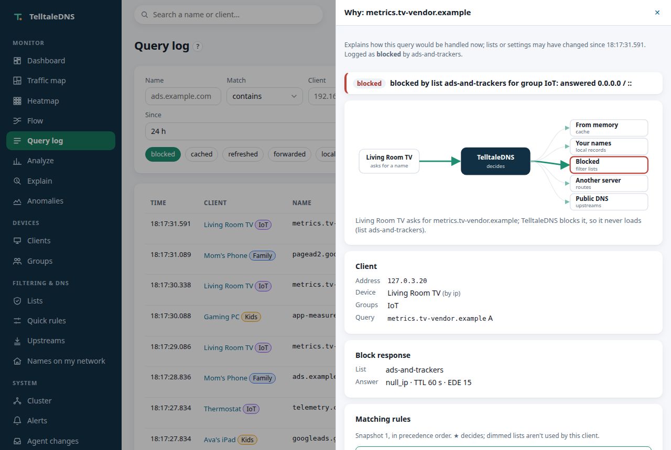This screenshot has width=671, height=450.
Task: Open Mom's Phone link at 18:17:31.089
Action: (225, 256)
